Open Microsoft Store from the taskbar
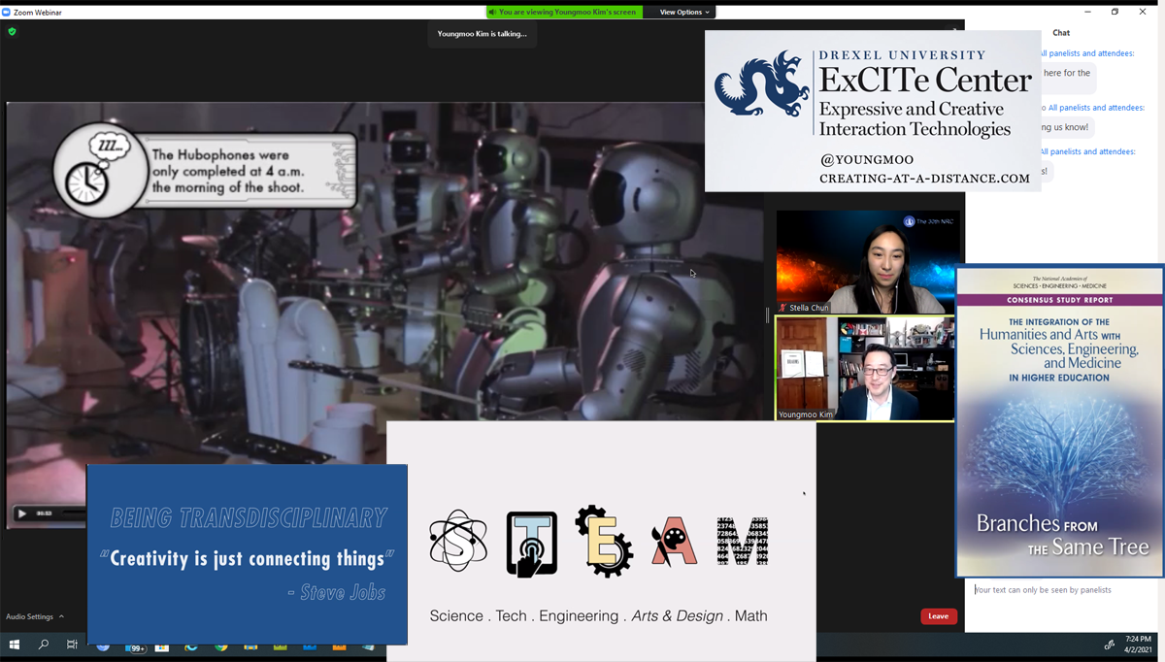 click(x=162, y=646)
